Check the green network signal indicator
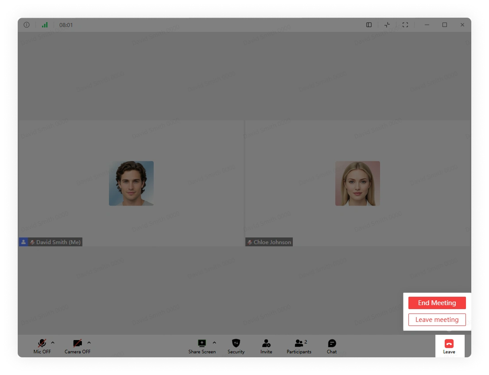489x375 pixels. coord(45,25)
